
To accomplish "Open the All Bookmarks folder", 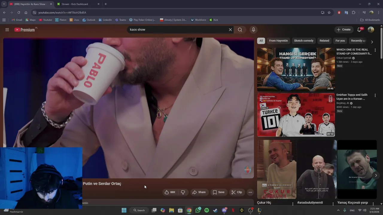I will (x=370, y=20).
